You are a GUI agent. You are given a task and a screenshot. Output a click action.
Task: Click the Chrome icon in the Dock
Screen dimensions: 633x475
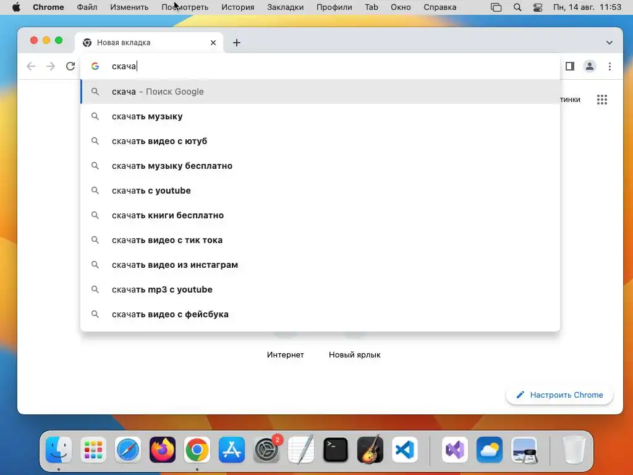(197, 450)
